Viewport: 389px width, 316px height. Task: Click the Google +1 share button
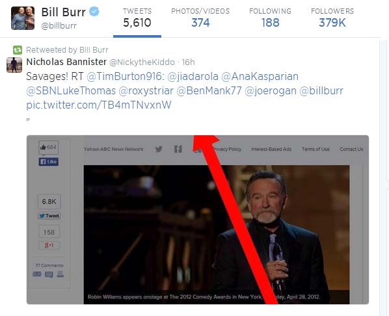tap(49, 245)
